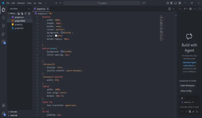Screen dimensions: 202x118
Task: Click the Copilot chat icon in title bar
Action: 143,3
